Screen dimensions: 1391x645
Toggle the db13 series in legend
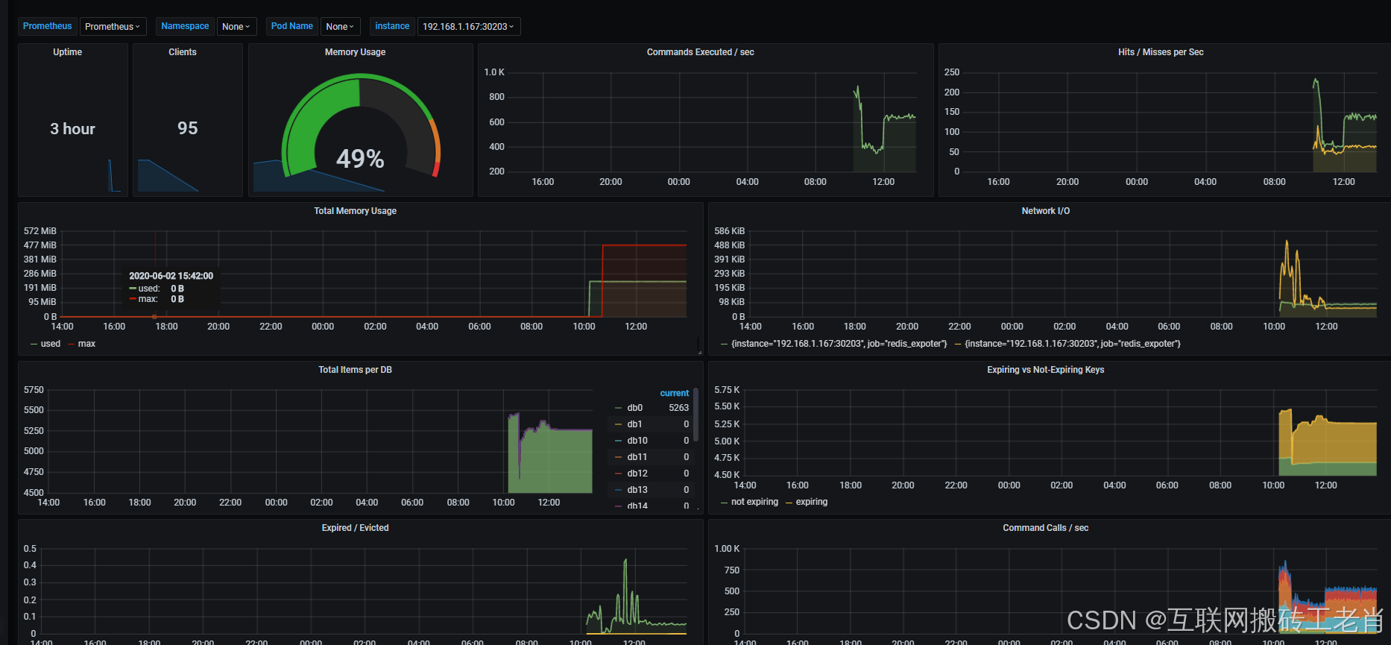[x=637, y=490]
